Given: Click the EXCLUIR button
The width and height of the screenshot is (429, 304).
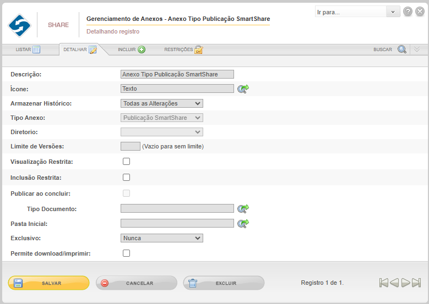Looking at the screenshot, I should pyautogui.click(x=224, y=283).
